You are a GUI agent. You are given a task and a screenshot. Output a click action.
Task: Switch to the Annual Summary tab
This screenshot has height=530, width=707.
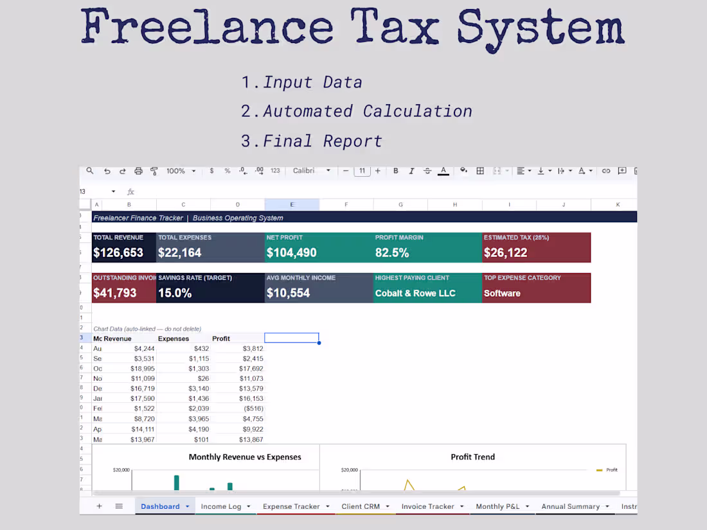pos(571,507)
